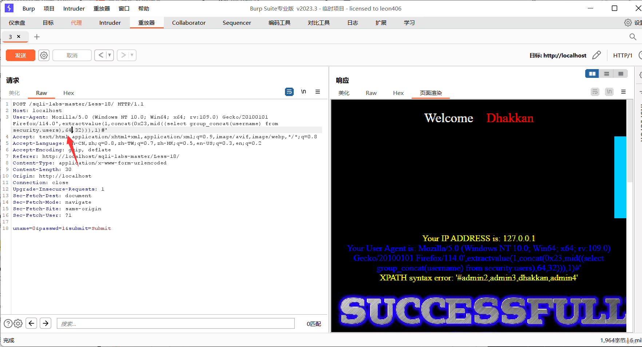Open the search help question mark icon
The image size is (642, 347).
click(8, 323)
